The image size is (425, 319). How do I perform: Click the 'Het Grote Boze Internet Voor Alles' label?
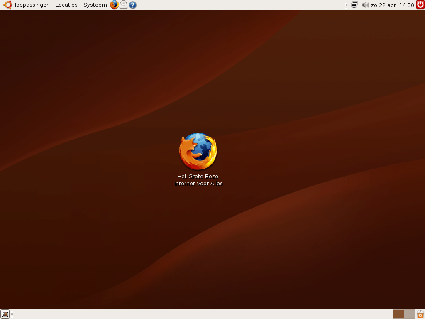198,180
